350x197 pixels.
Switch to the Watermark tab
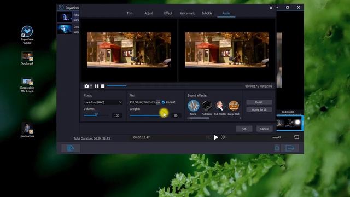[x=187, y=13]
